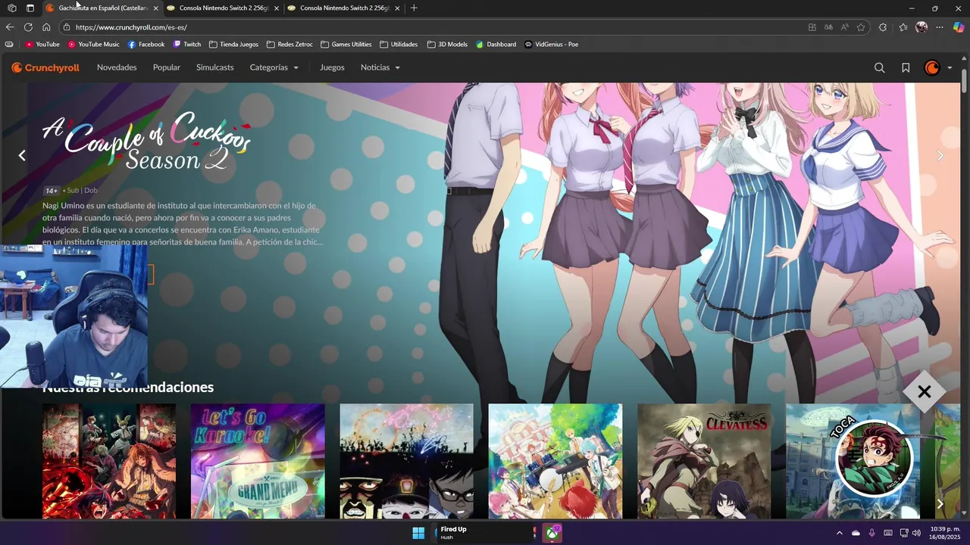Translate page with the translate icon
970x545 pixels.
(x=829, y=27)
